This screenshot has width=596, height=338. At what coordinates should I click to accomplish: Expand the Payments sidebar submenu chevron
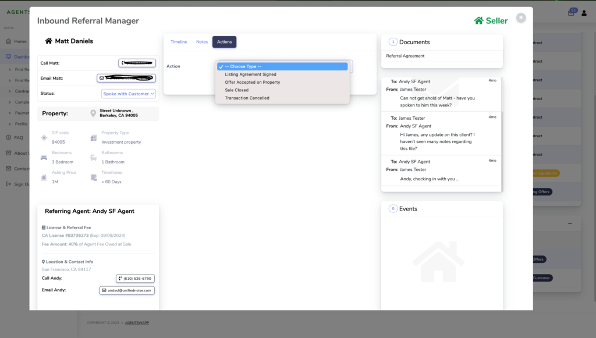[x=9, y=113]
